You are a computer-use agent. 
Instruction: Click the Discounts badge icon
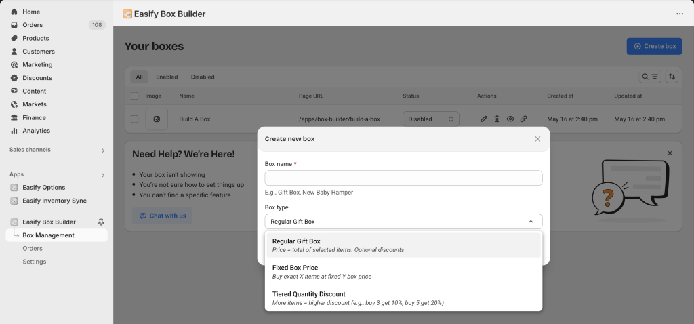tap(14, 78)
